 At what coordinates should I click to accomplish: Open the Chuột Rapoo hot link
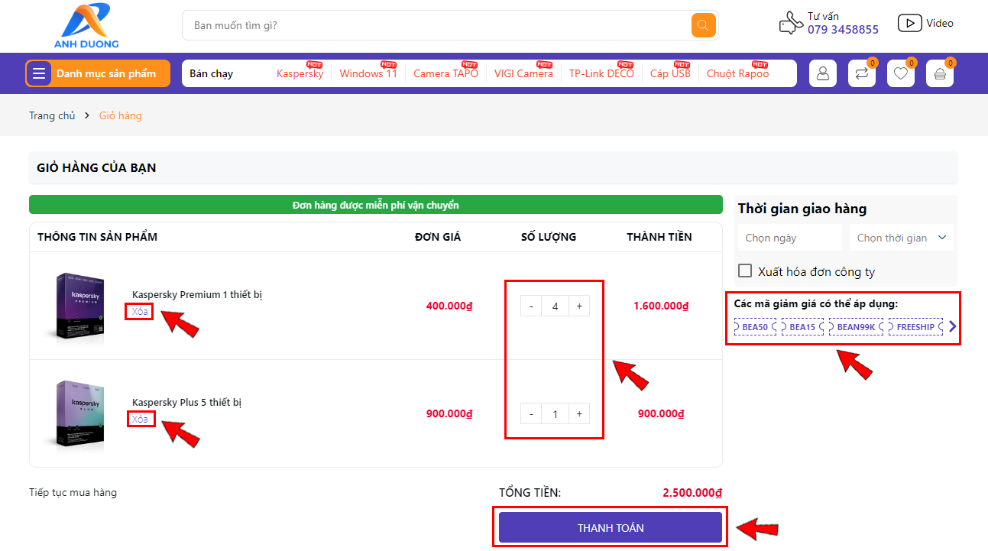[737, 73]
